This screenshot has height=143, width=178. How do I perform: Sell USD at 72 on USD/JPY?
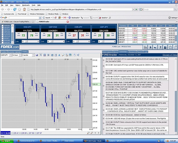[x=21, y=35]
